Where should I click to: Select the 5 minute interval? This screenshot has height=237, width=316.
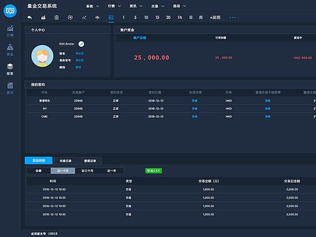coord(136,18)
